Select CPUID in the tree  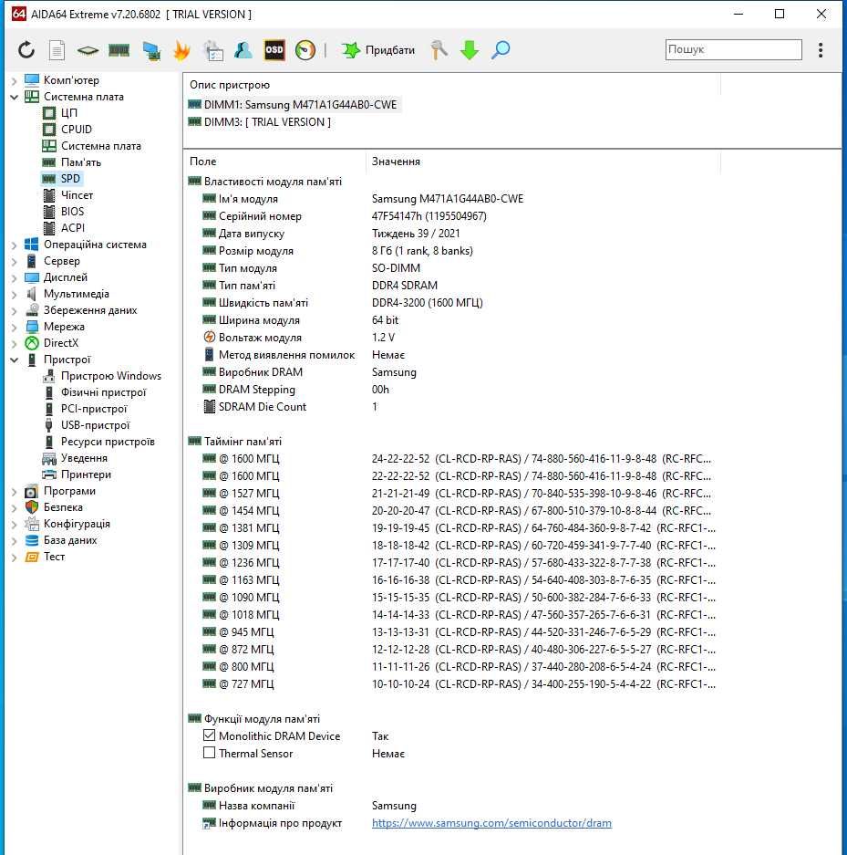point(77,130)
